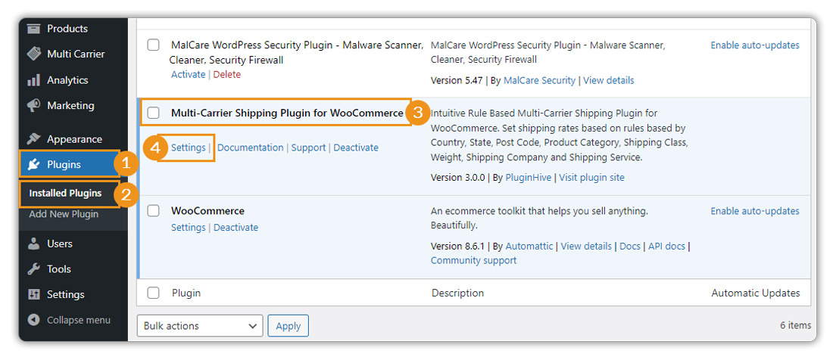Deactivate the WooCommerce plugin

click(x=236, y=227)
